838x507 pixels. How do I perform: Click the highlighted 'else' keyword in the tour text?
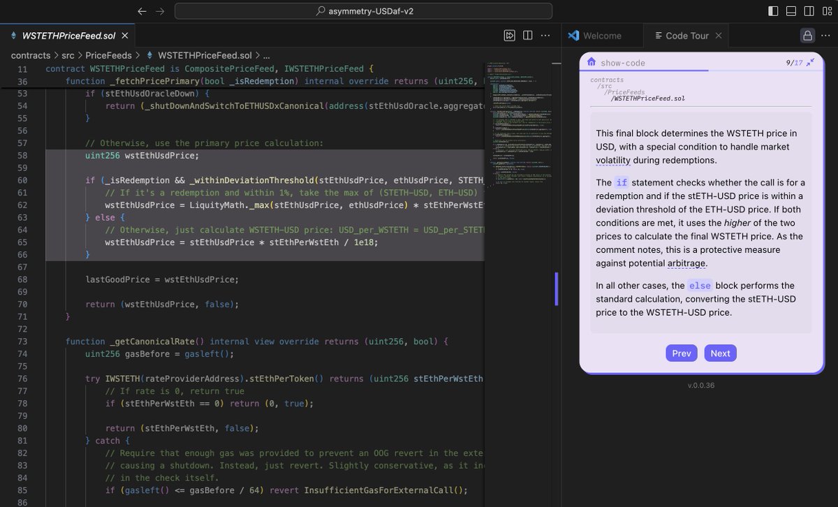tap(700, 286)
